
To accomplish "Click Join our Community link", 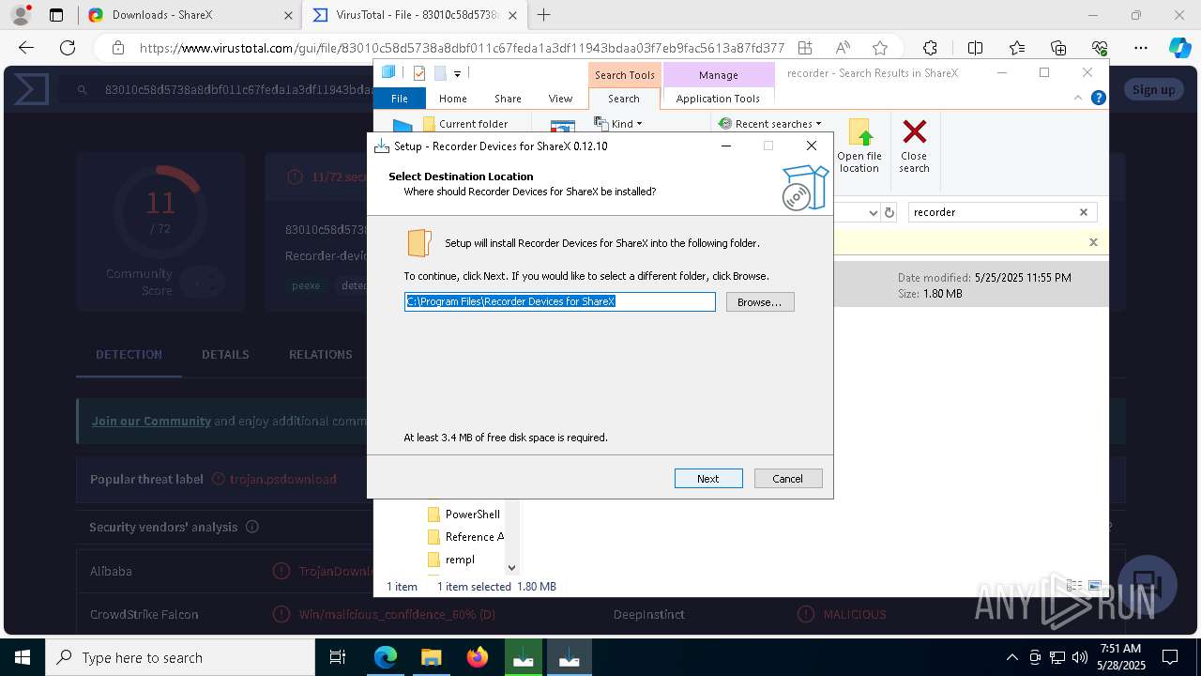I will tap(151, 421).
